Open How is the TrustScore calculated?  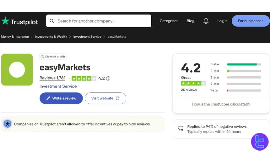pos(221,104)
